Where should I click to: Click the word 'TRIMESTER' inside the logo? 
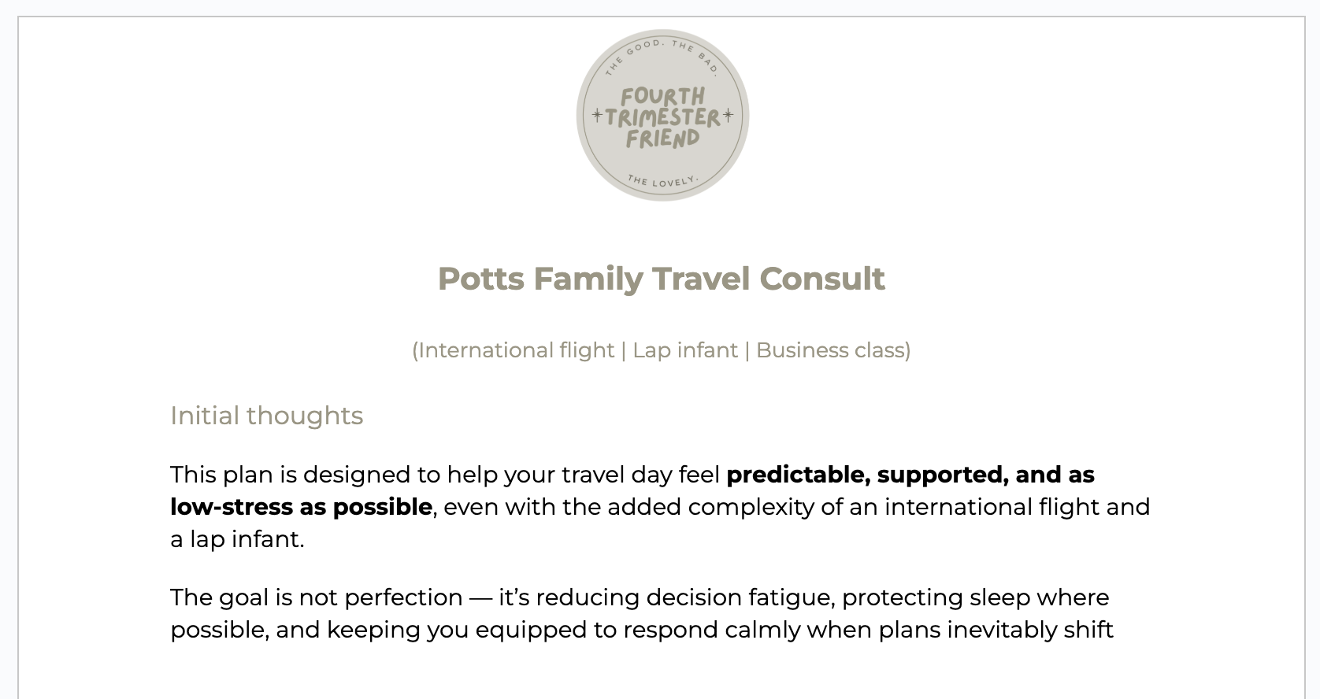click(x=662, y=117)
